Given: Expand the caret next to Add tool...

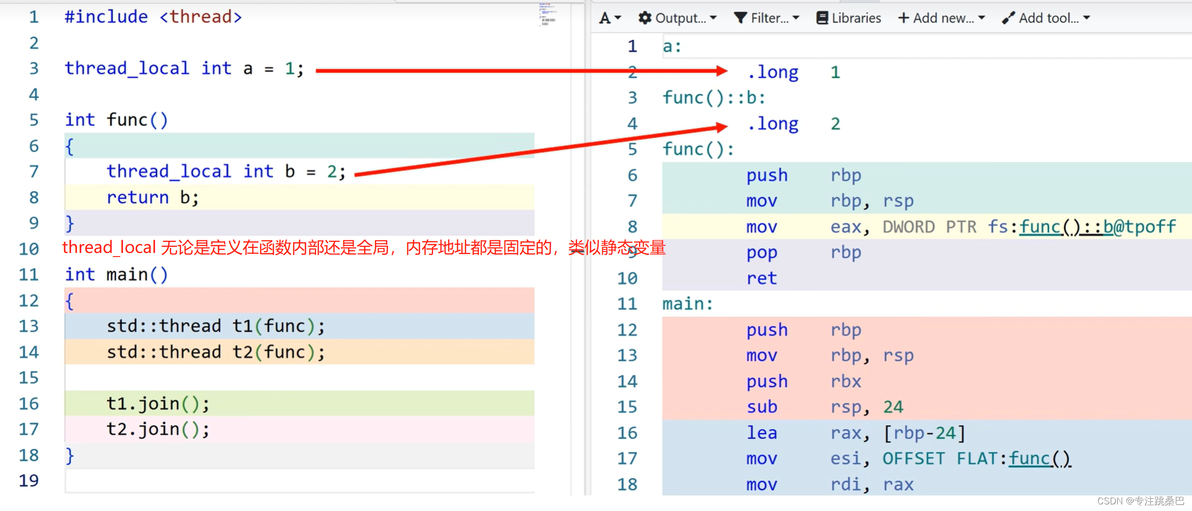Looking at the screenshot, I should point(1087,18).
